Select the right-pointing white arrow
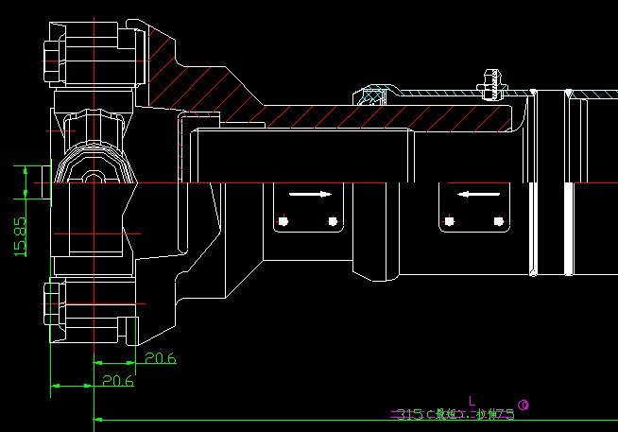This screenshot has height=432, width=618. click(x=310, y=194)
